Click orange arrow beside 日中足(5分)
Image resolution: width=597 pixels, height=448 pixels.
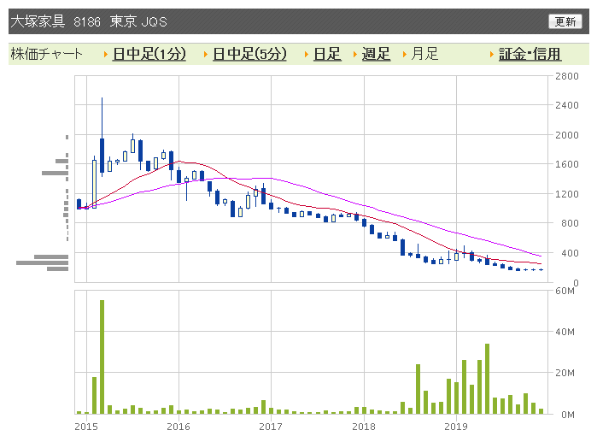(x=206, y=54)
